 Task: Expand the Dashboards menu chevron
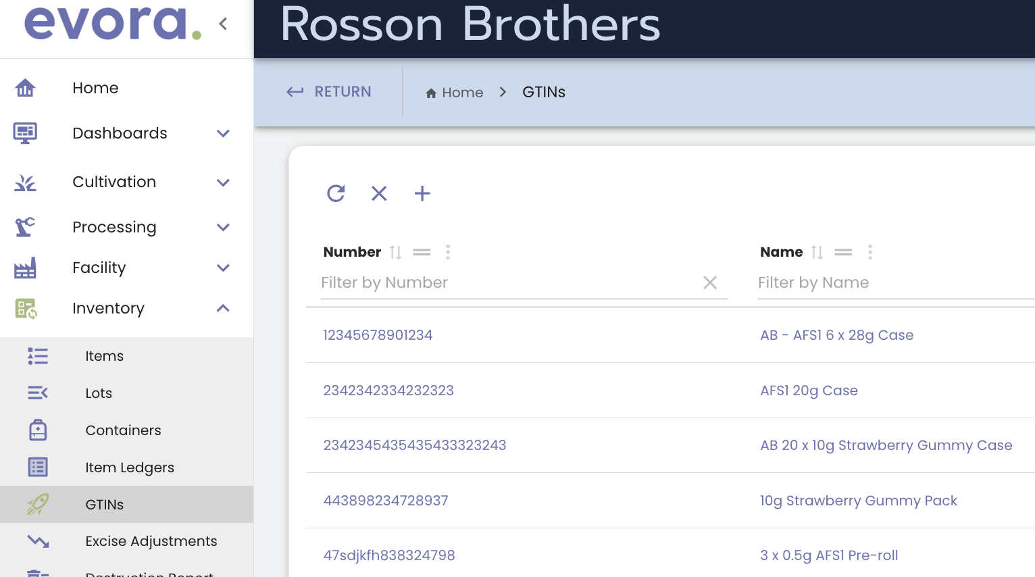(223, 134)
